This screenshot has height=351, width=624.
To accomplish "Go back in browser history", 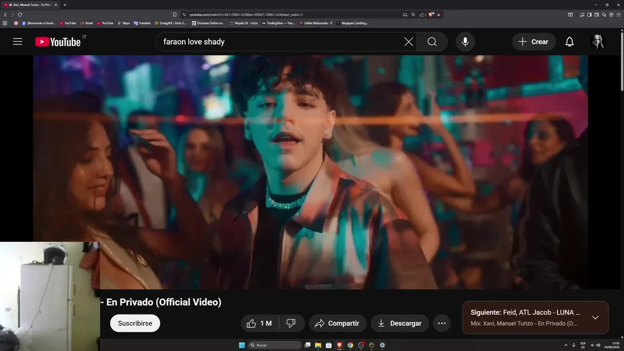I will [5, 15].
